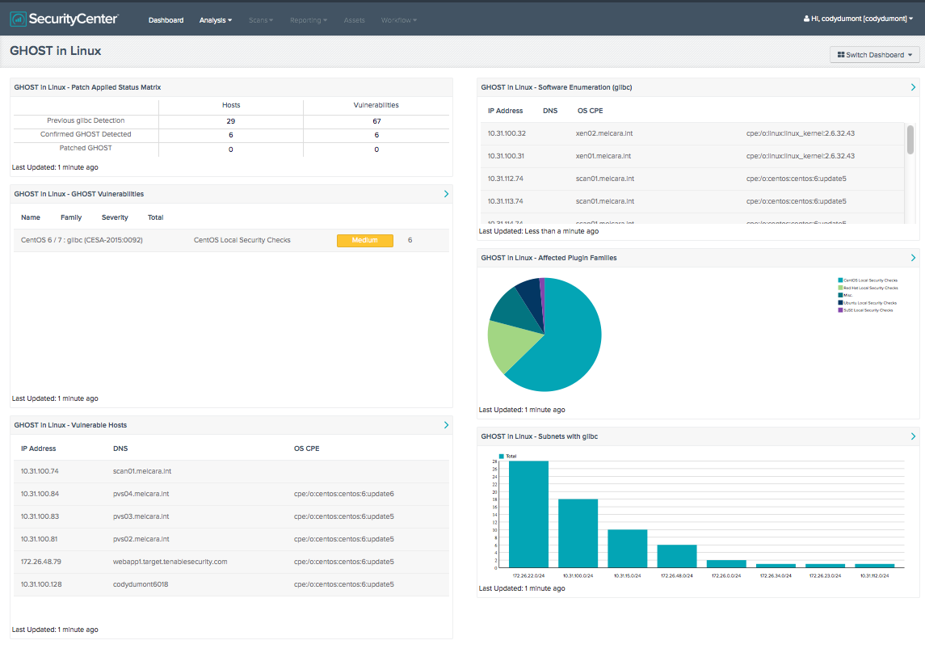Viewport: 925px width, 653px height.
Task: Select host 10.31.100.84 in Vulnerable Hosts
Action: tap(40, 494)
